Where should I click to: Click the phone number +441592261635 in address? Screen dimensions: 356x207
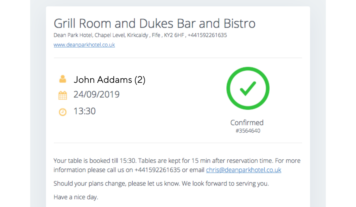[x=207, y=35]
